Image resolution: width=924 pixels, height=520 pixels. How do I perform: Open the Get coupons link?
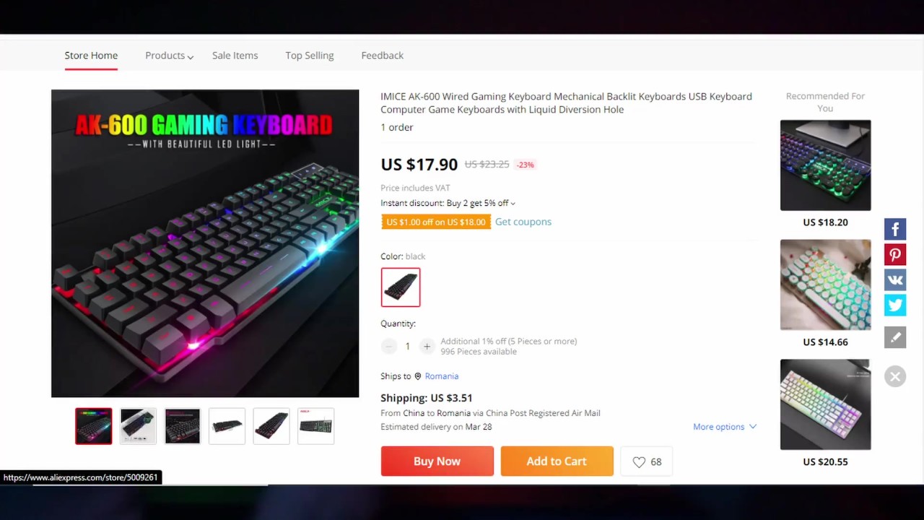[523, 222]
